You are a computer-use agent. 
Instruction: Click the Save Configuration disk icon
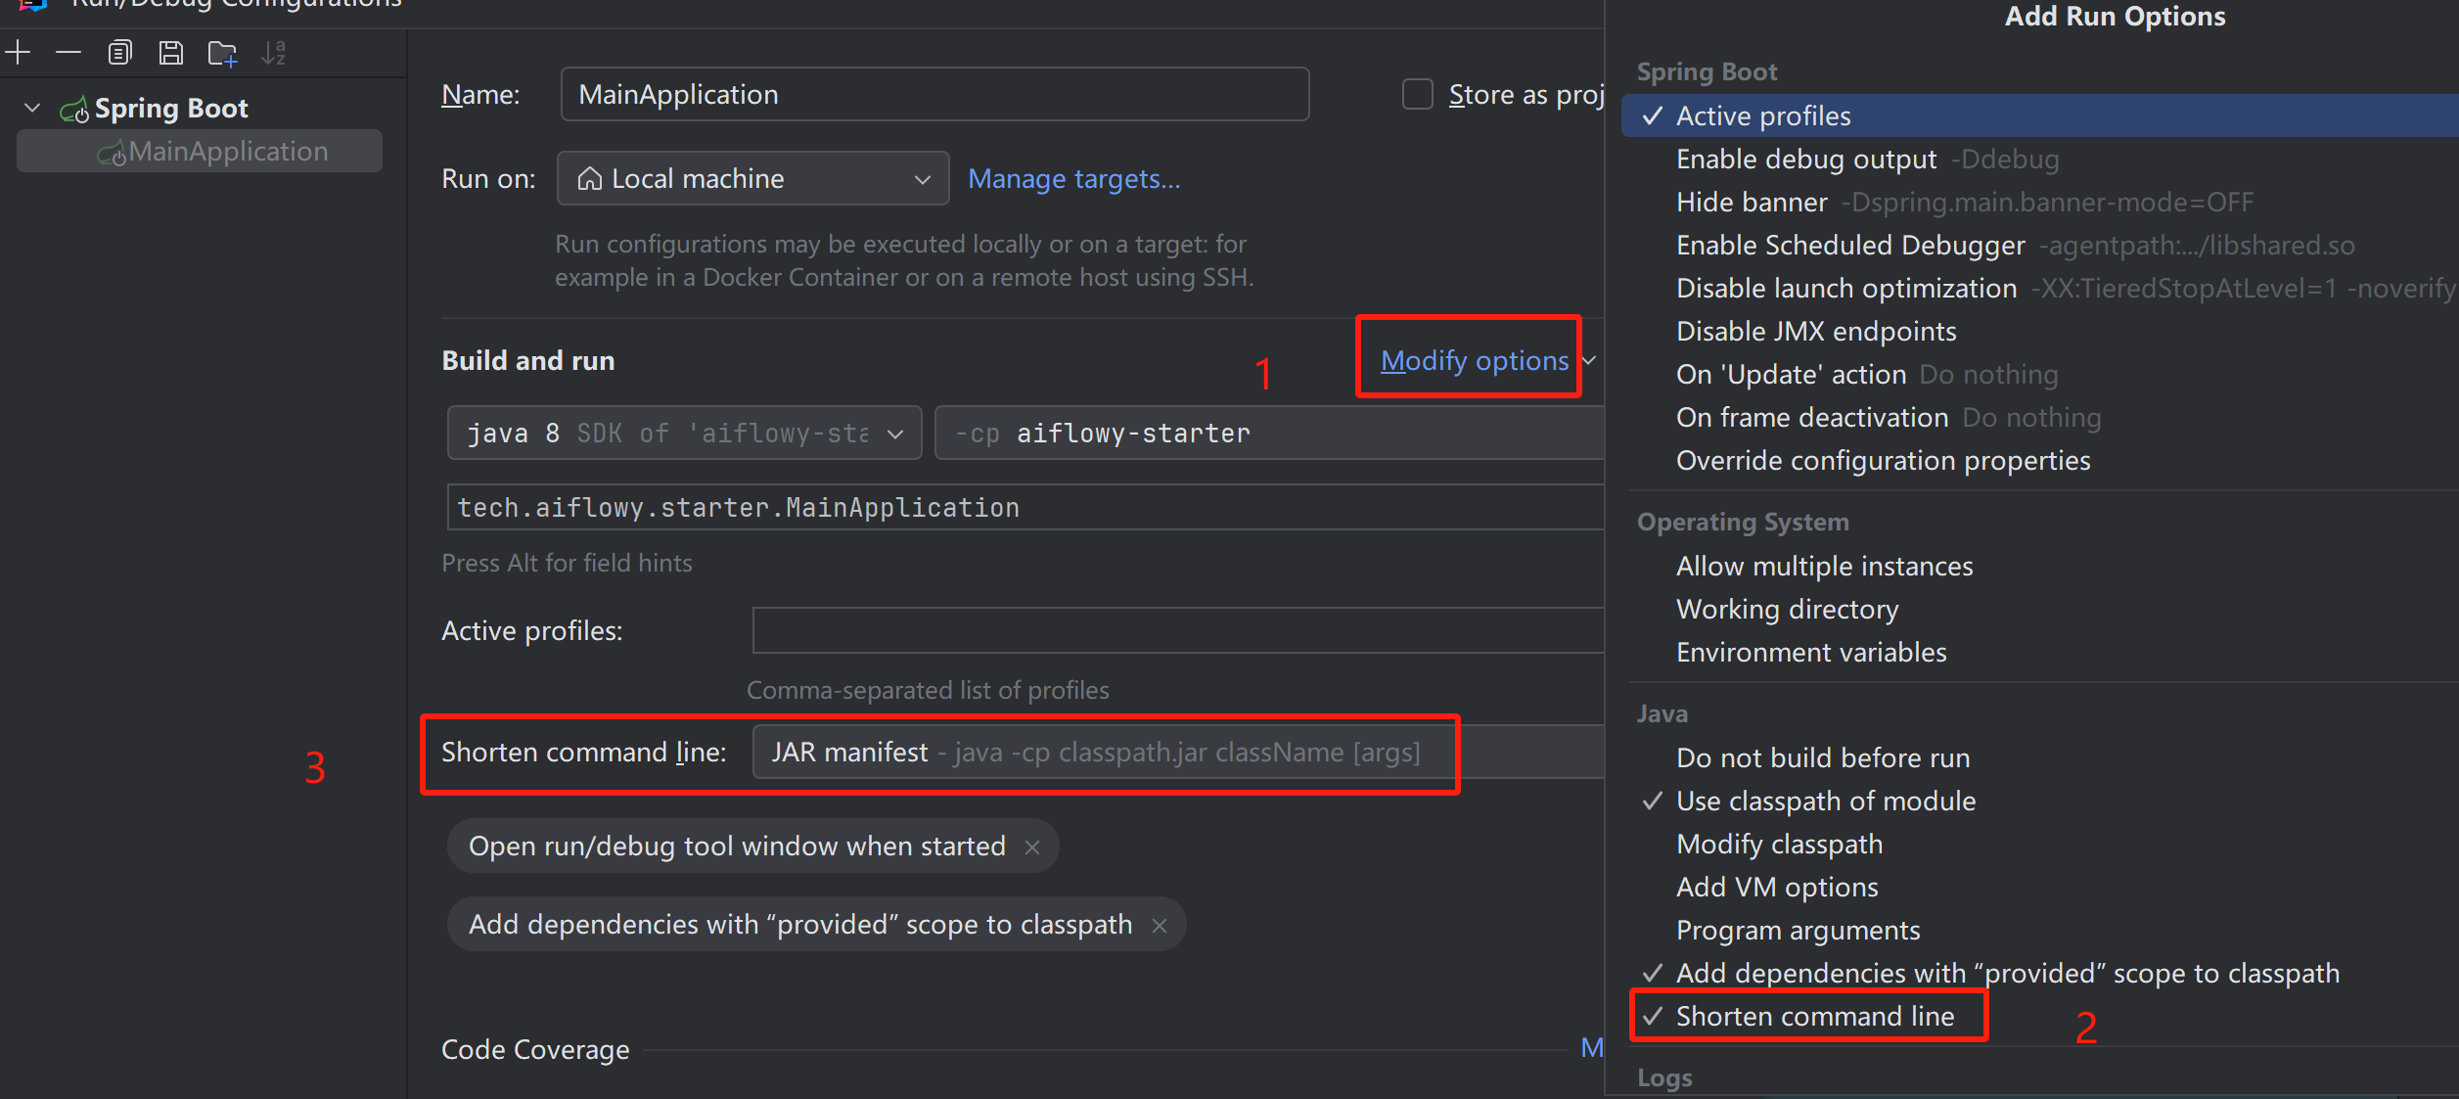[171, 53]
